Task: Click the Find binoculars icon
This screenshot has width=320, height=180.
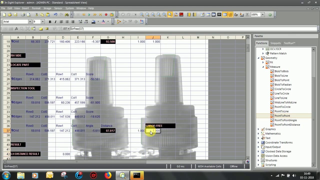Action: point(67,15)
